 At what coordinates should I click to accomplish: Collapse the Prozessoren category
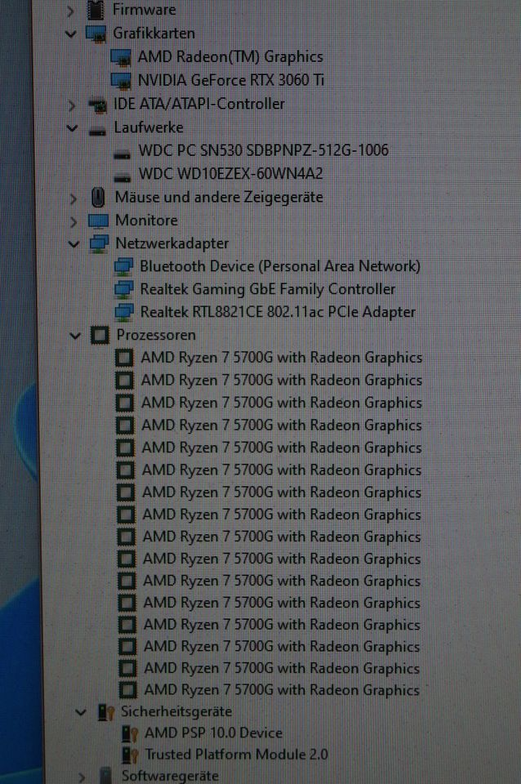click(75, 336)
